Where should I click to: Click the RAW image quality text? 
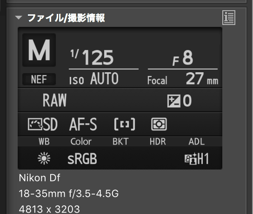pos(54,100)
